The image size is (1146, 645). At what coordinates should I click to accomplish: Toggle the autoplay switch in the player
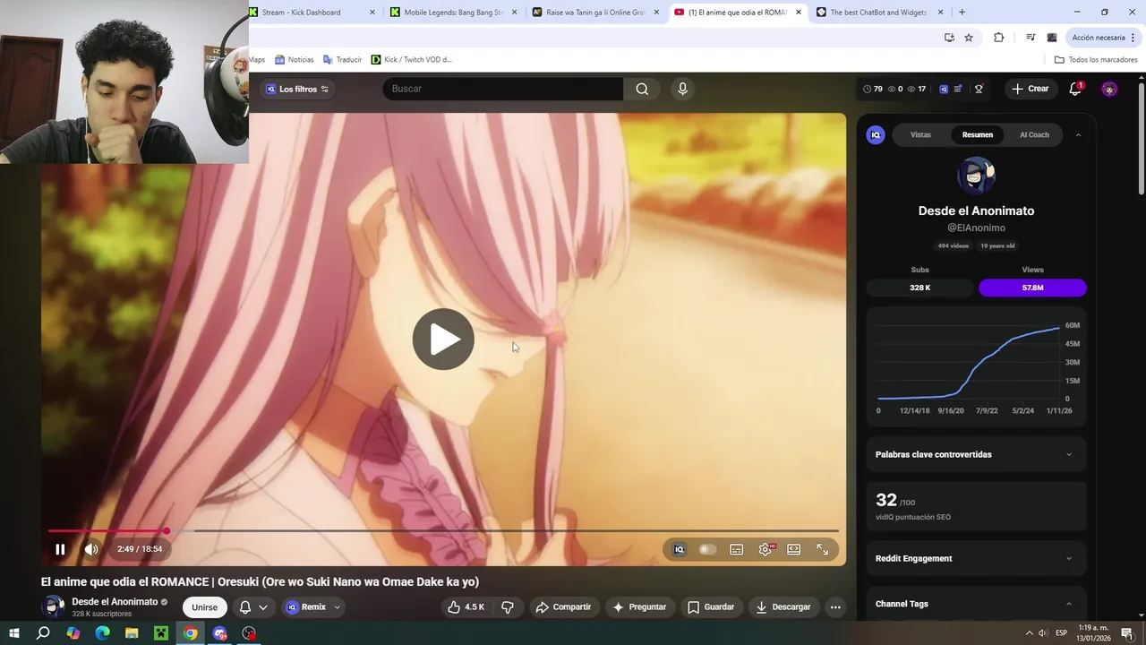707,549
